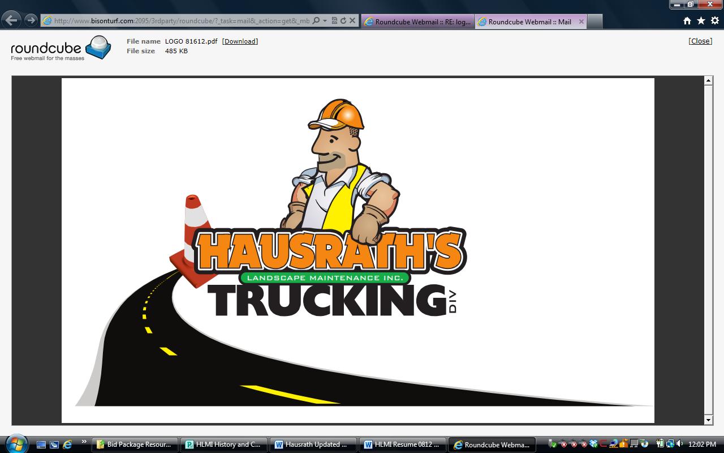
Task: Click the scrollbar down arrow in PDF viewer
Action: click(x=708, y=420)
